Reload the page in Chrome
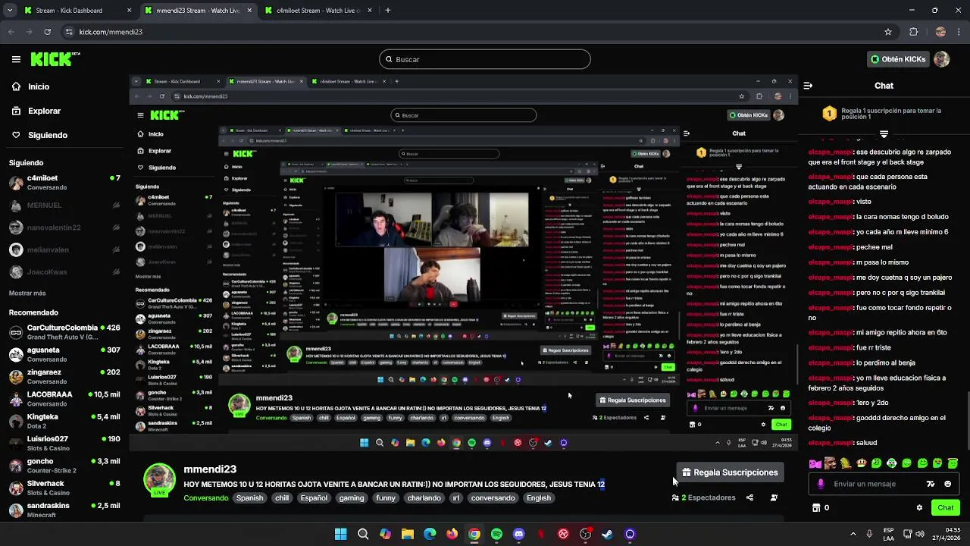The height and width of the screenshot is (546, 970). tap(47, 32)
